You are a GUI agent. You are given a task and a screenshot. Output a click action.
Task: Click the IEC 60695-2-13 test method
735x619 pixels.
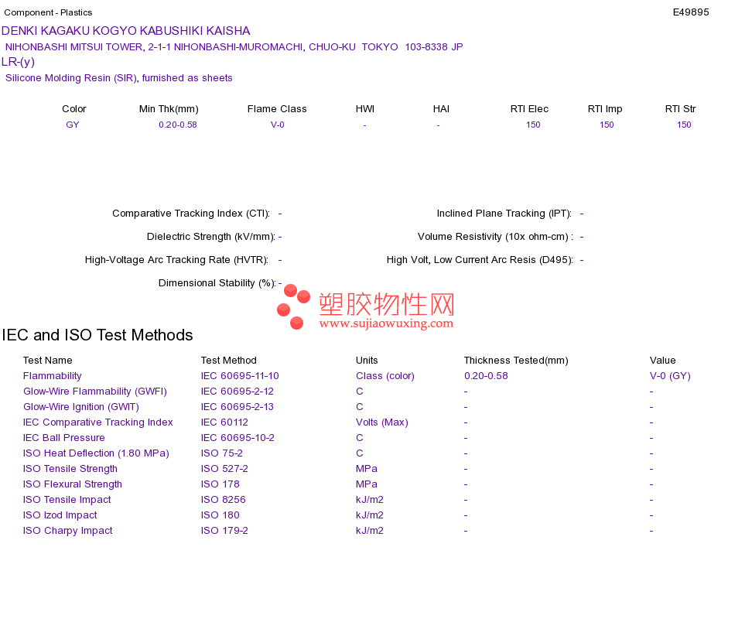238,406
